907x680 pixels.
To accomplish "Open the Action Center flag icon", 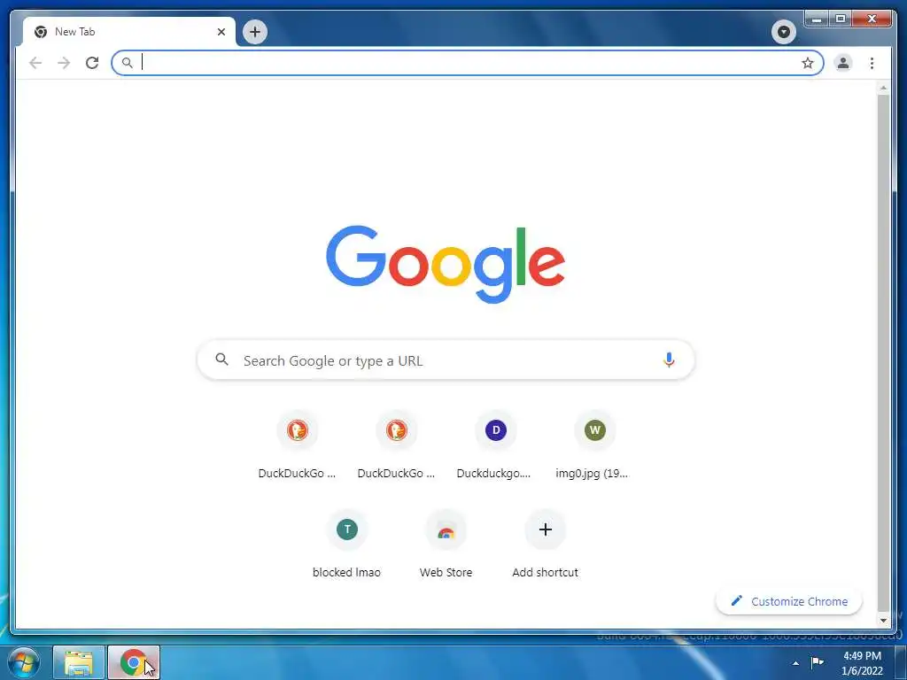I will pyautogui.click(x=818, y=662).
